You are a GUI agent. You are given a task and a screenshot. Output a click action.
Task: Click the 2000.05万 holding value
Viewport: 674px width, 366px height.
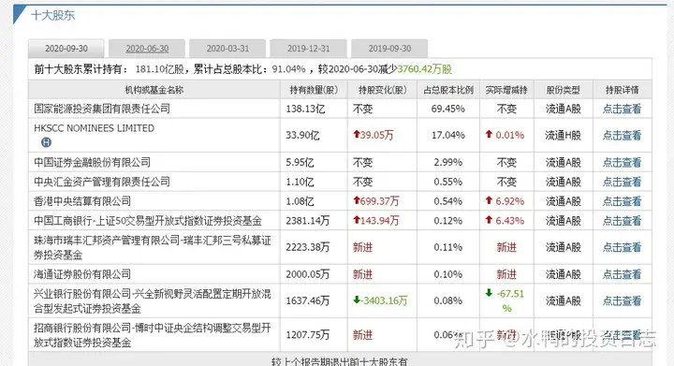click(x=308, y=274)
